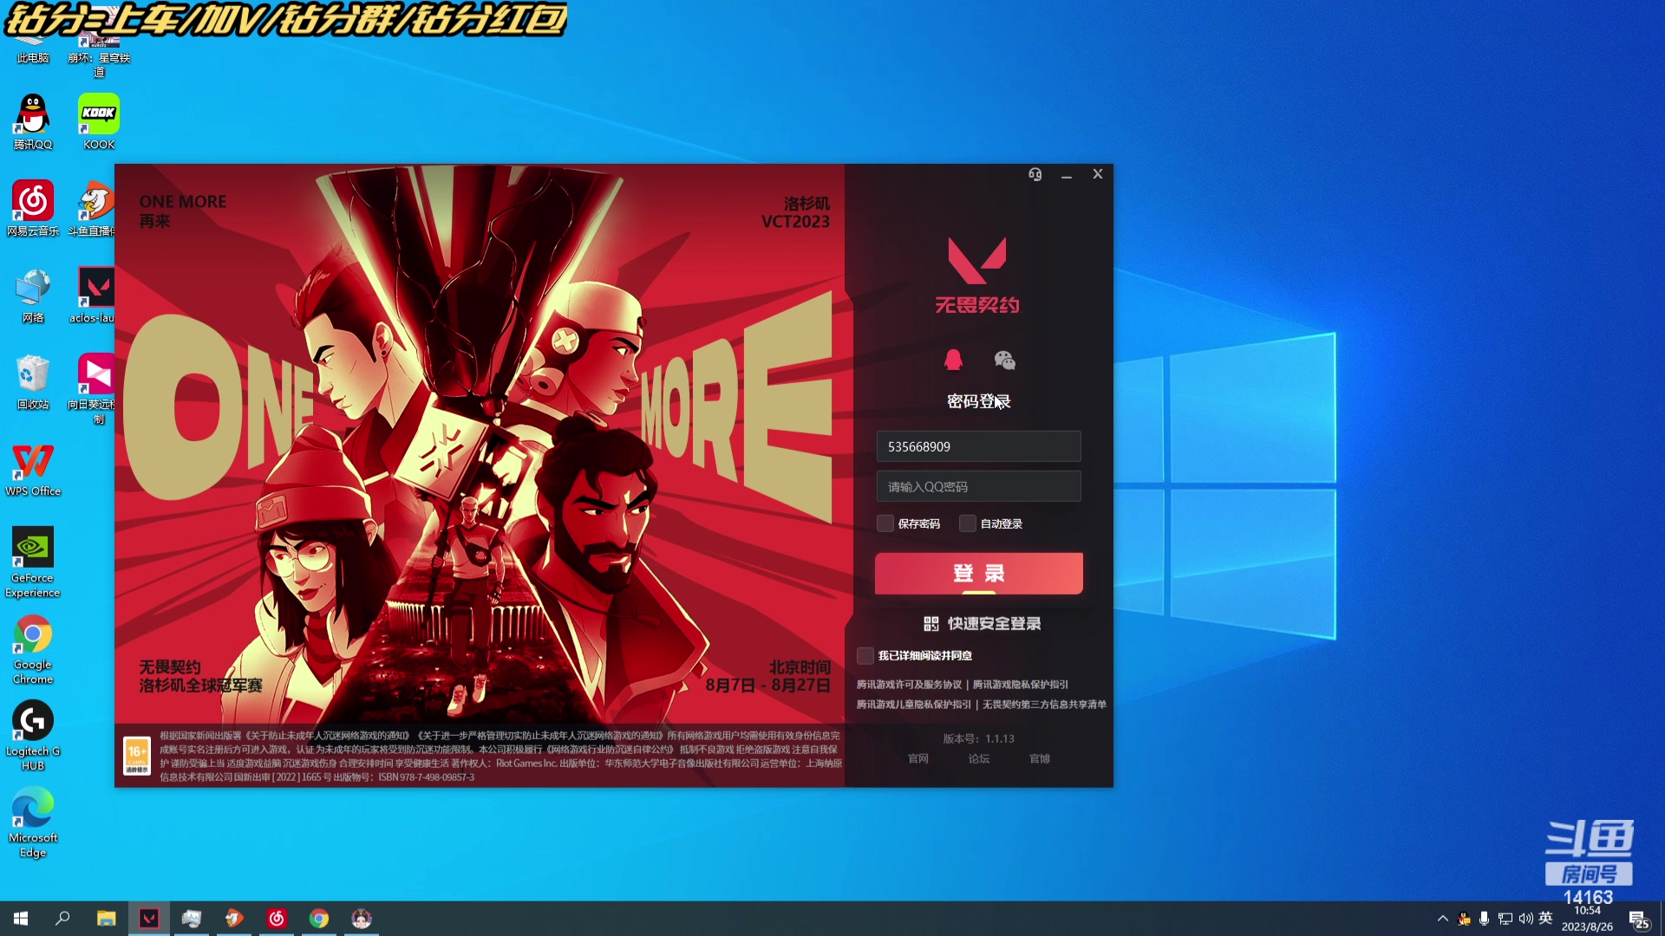Tick the 我已详细阅读并同意 checkbox
The height and width of the screenshot is (936, 1665).
click(865, 655)
